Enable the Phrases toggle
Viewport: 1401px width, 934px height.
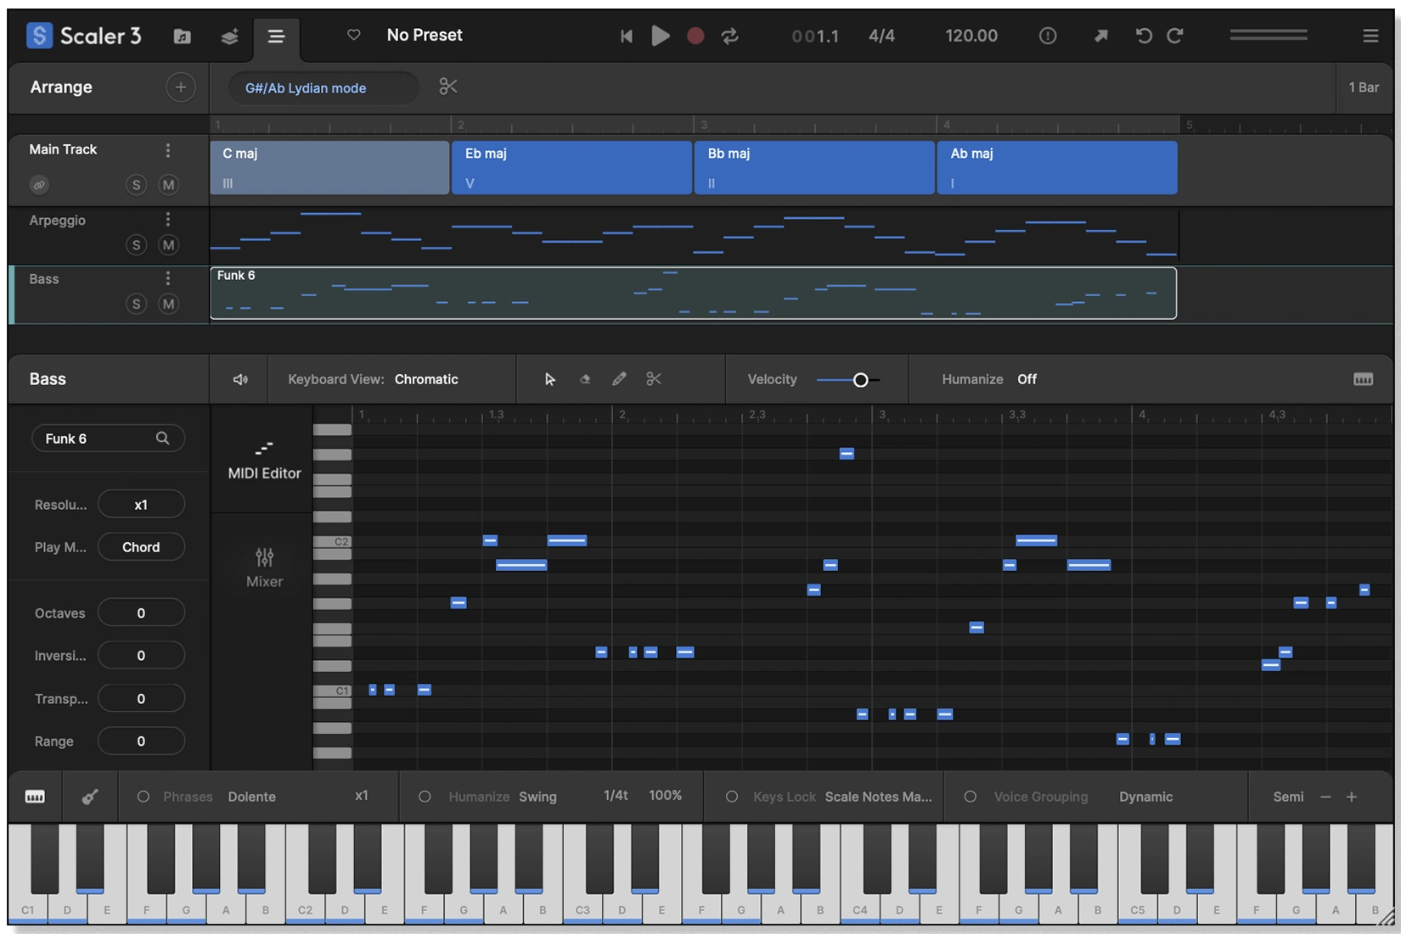pyautogui.click(x=143, y=797)
